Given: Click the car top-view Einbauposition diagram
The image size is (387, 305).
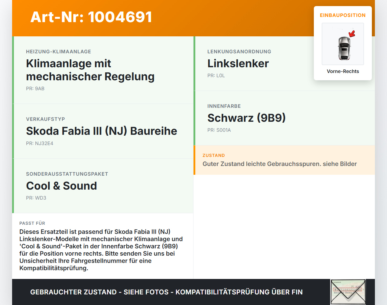Looking at the screenshot, I should click(x=343, y=44).
